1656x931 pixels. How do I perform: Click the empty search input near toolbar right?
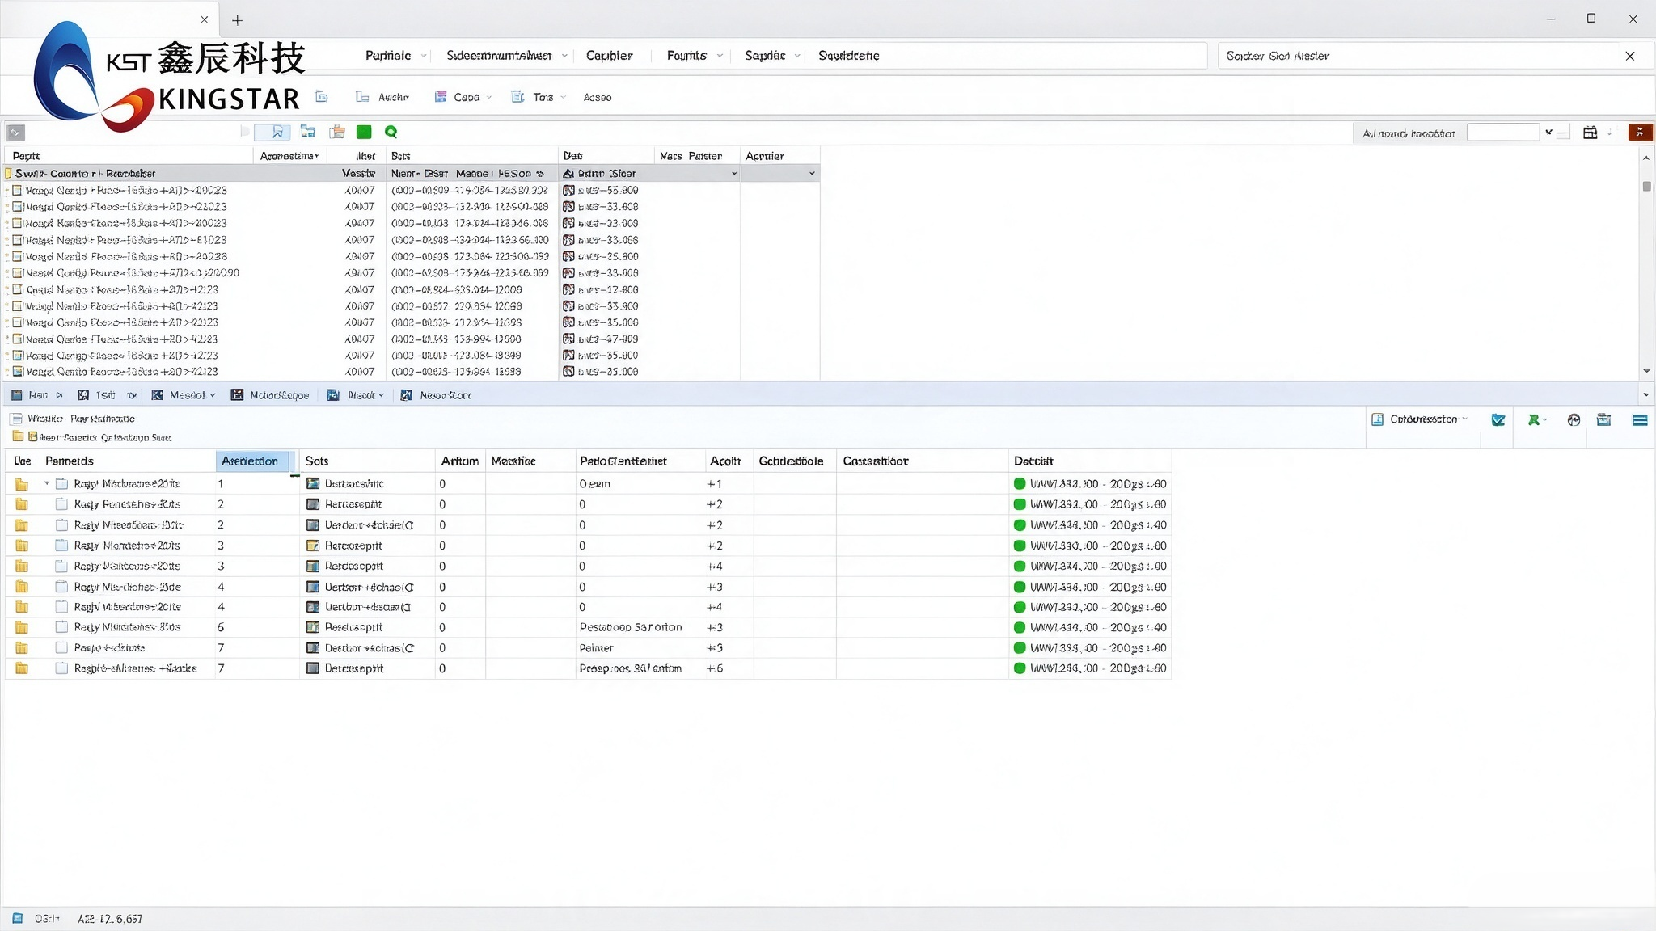click(1503, 133)
